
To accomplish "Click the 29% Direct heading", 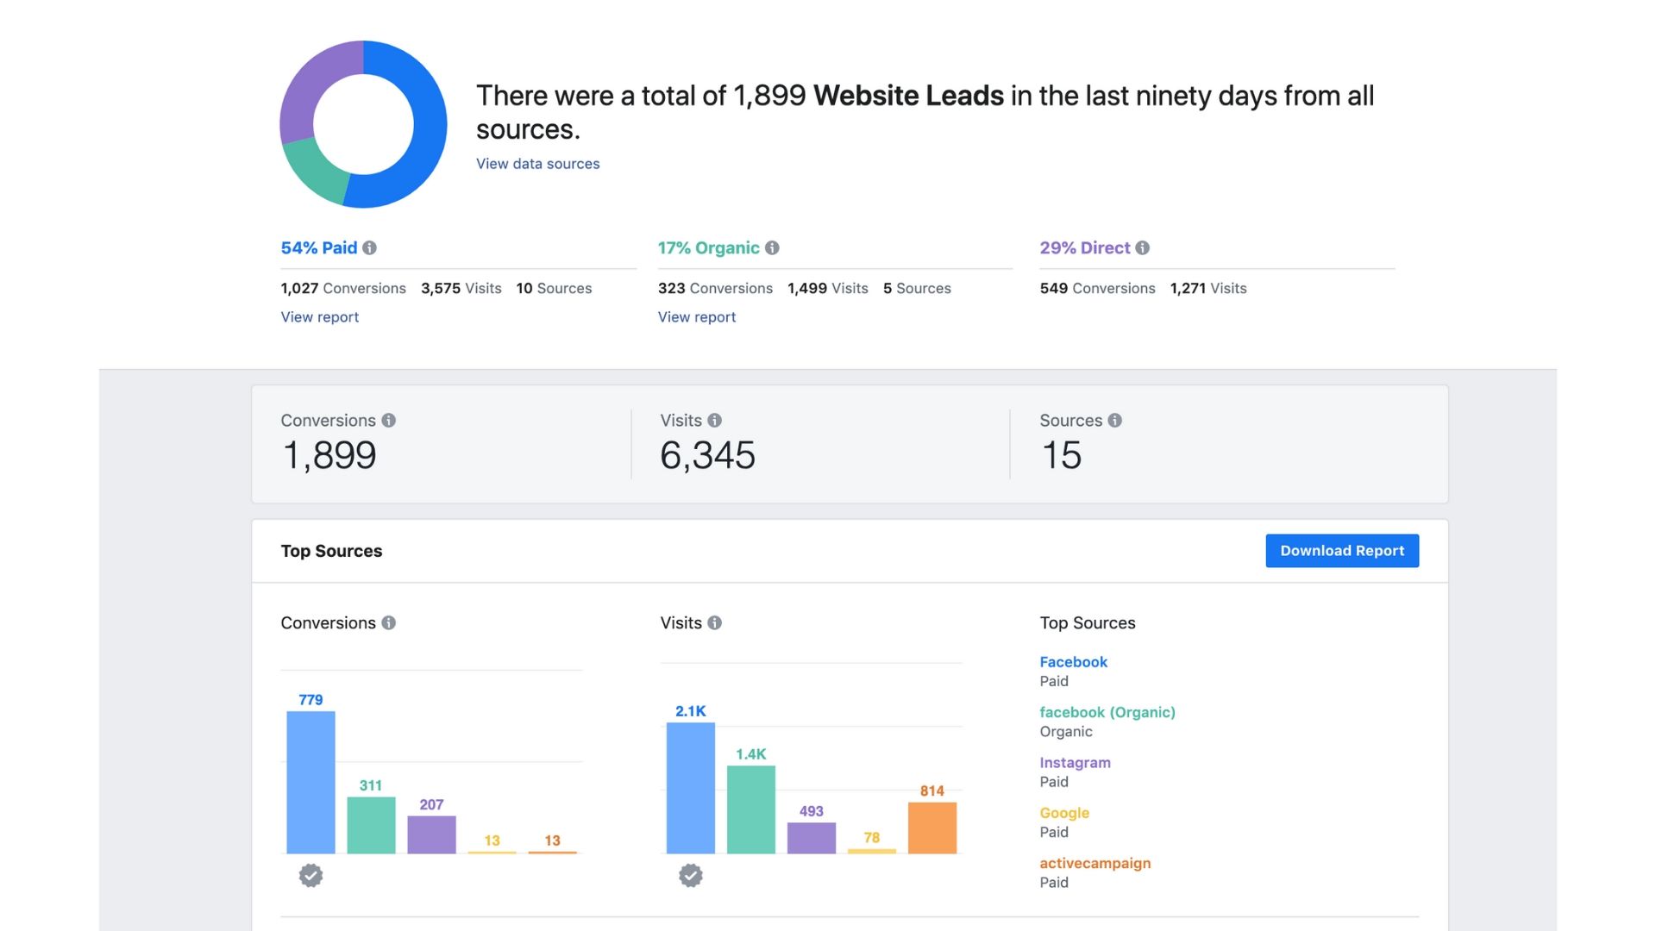I will pos(1085,247).
